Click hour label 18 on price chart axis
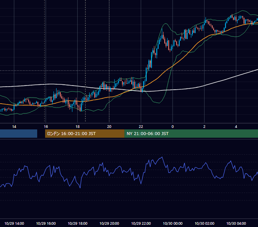The image size is (258, 227). point(77,127)
